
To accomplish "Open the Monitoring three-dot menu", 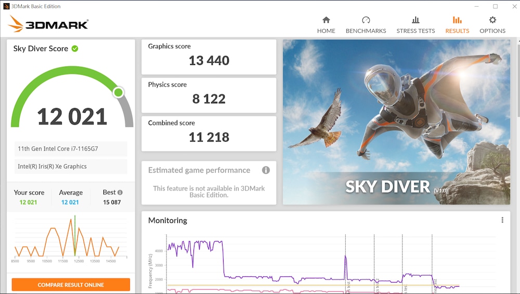I will [x=502, y=220].
